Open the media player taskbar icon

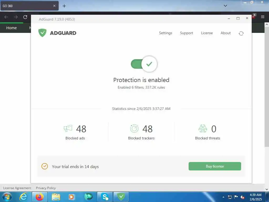(71, 197)
